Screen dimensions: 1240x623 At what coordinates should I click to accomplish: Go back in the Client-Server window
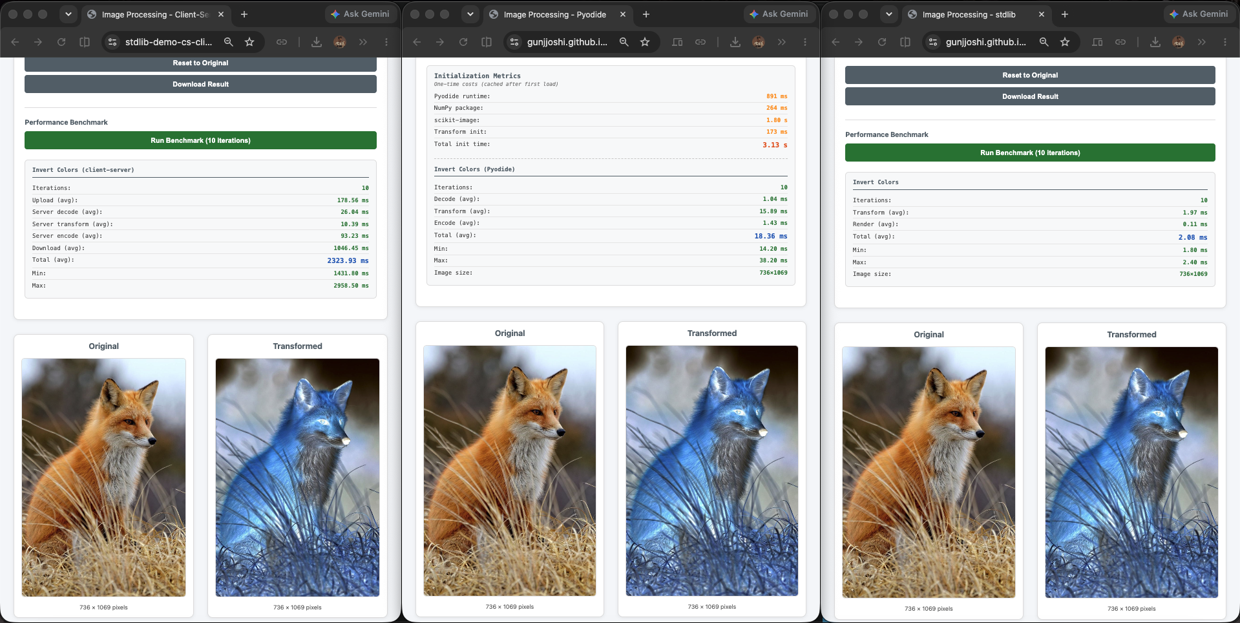coord(15,42)
